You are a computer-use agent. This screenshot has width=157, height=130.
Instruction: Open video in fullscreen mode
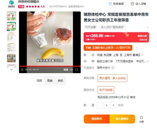click(77, 70)
